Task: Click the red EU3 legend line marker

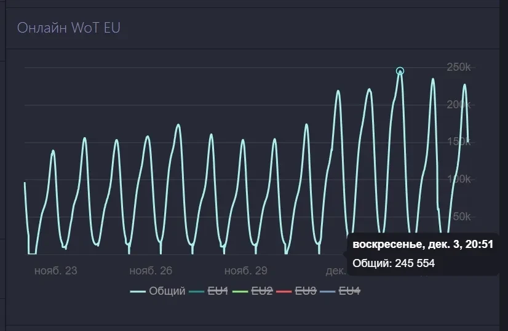Action: pyautogui.click(x=284, y=291)
